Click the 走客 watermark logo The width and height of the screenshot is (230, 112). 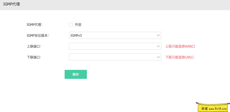tap(204, 109)
